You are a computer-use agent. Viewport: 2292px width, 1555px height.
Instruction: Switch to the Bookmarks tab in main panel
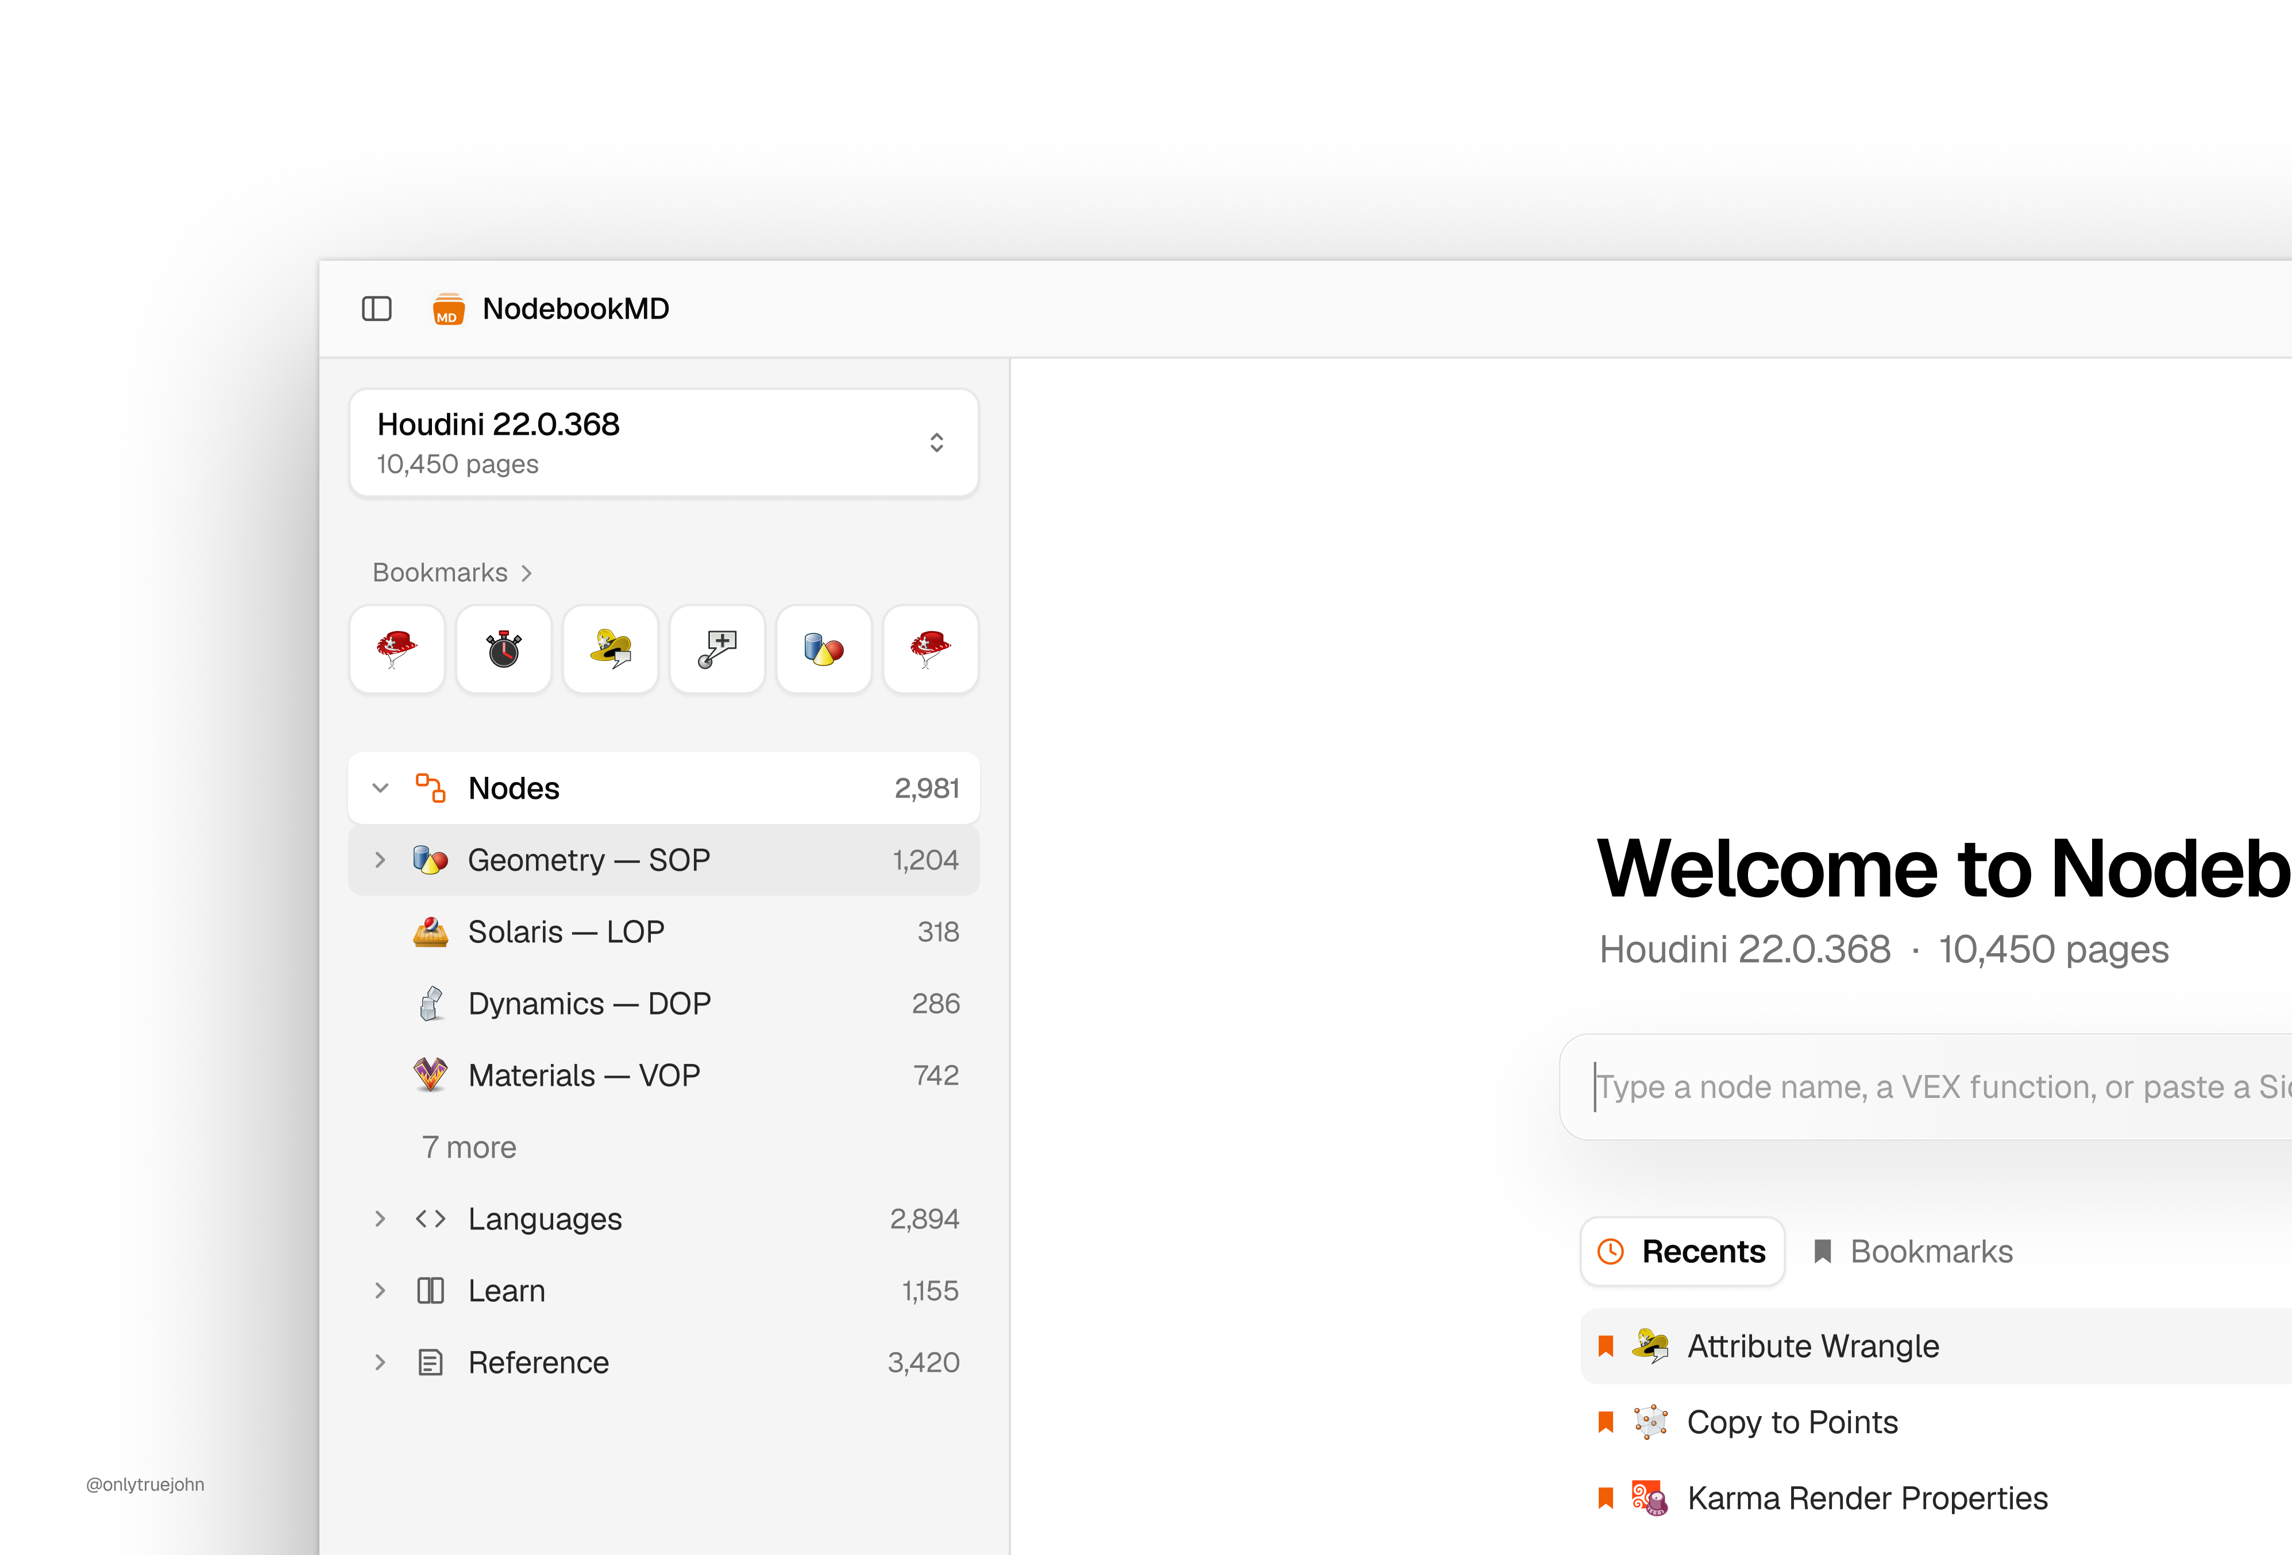1912,1251
